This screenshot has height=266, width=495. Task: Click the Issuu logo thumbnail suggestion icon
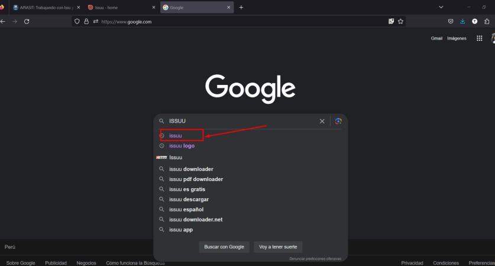pos(161,157)
